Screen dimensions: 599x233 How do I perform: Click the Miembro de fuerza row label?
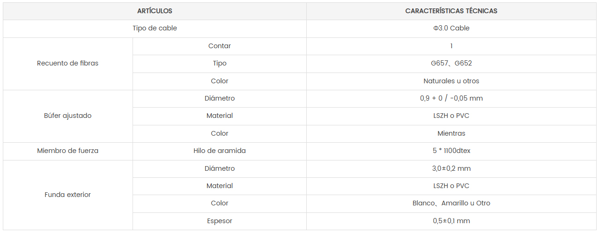(68, 151)
